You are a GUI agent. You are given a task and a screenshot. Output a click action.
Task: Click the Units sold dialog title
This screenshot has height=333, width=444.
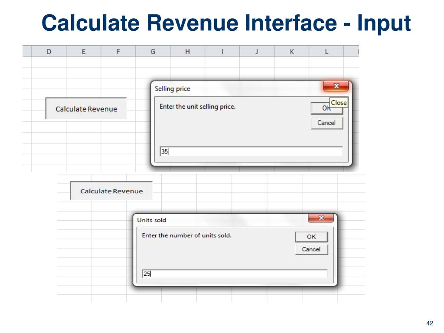point(151,220)
